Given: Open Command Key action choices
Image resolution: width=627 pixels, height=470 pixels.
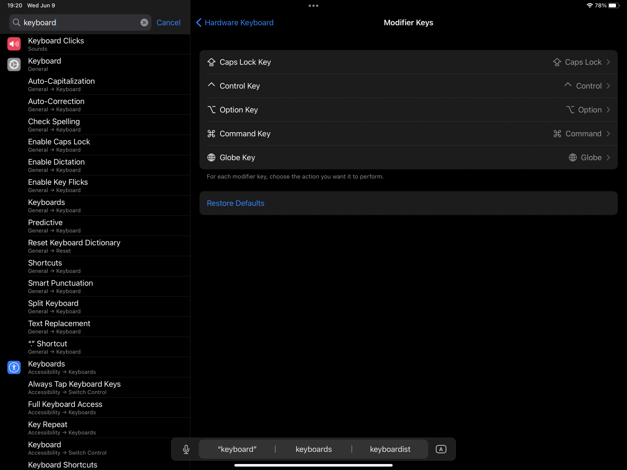Looking at the screenshot, I should click(408, 134).
